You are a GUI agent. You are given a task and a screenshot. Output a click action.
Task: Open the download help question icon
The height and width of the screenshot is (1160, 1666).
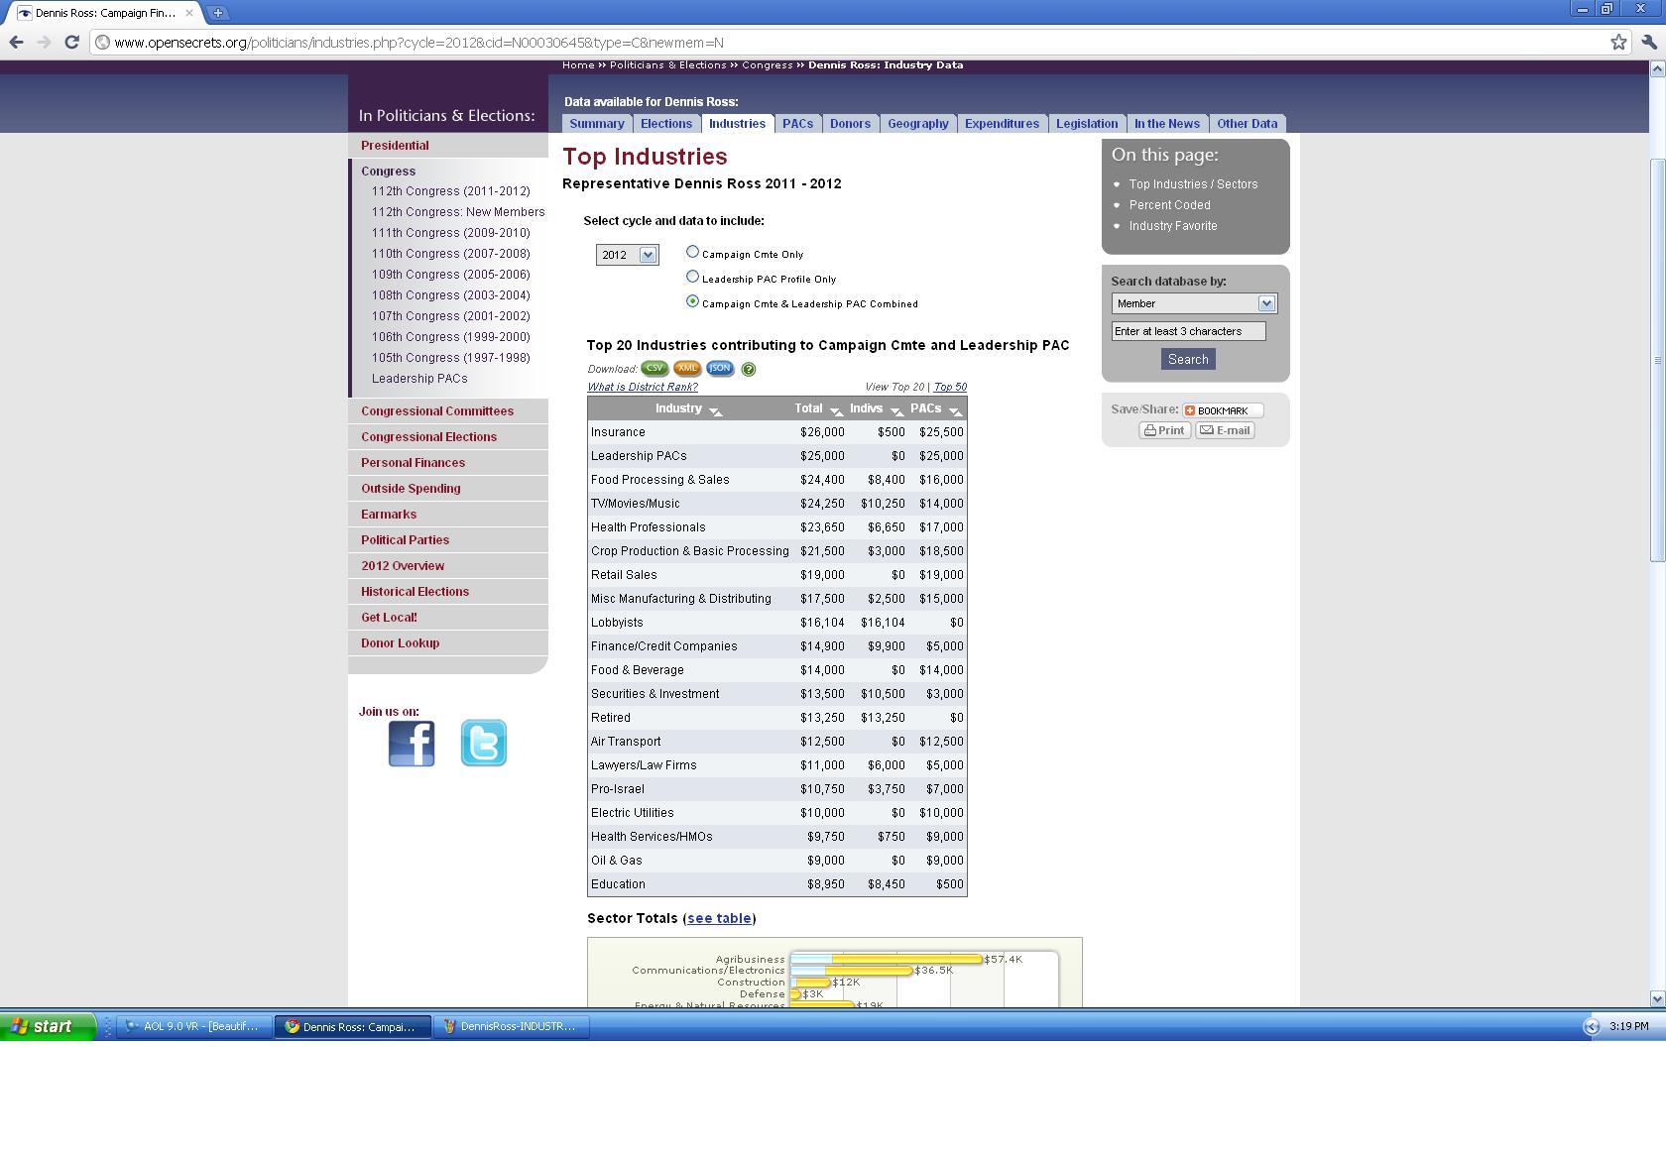749,369
